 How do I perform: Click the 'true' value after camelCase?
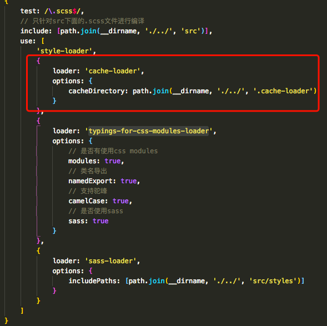click(x=120, y=201)
